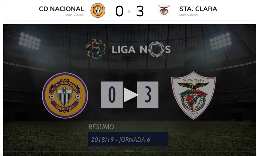Open CD Nacional crest in header
The height and width of the screenshot is (156, 257).
[98, 10]
